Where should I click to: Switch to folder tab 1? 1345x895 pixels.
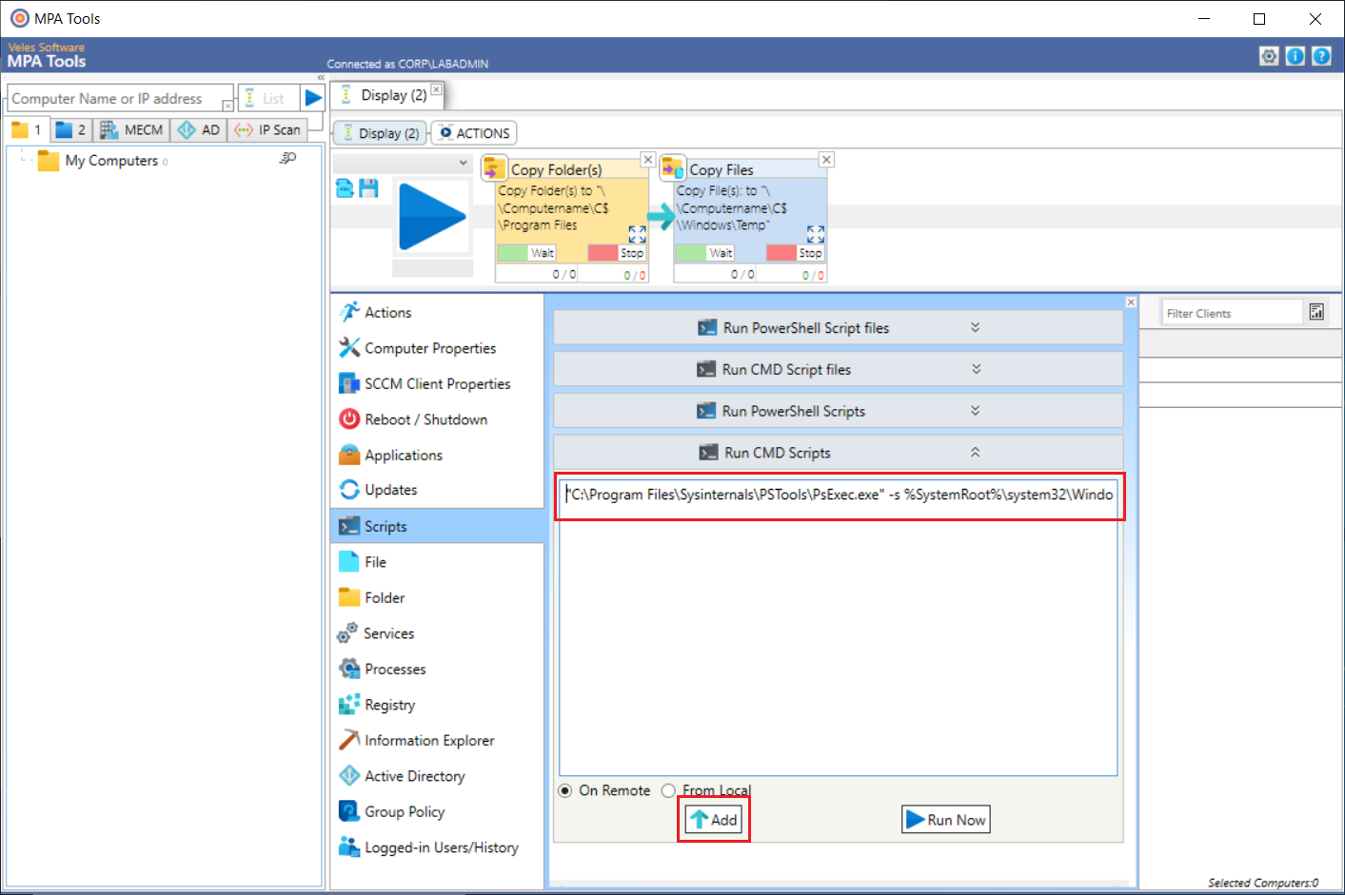(x=27, y=129)
